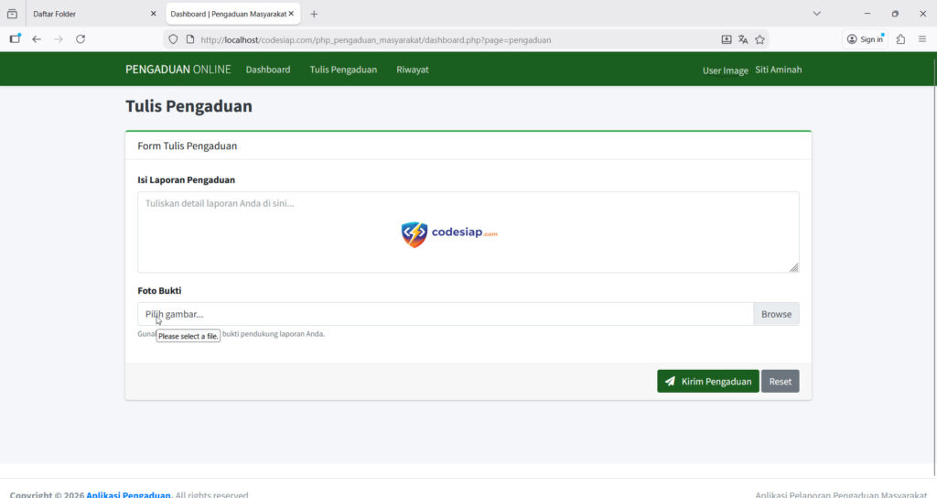Select Tulis Pengaduan in the navbar

[343, 70]
